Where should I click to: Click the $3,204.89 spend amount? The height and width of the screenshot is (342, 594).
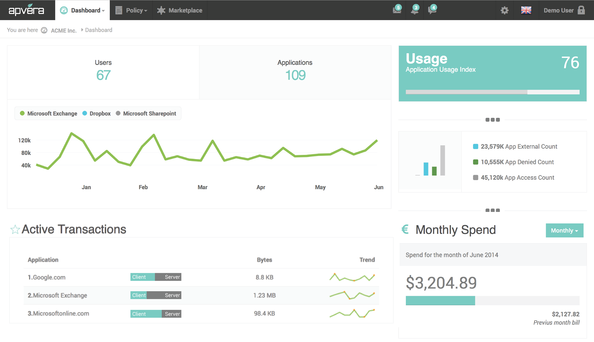441,283
